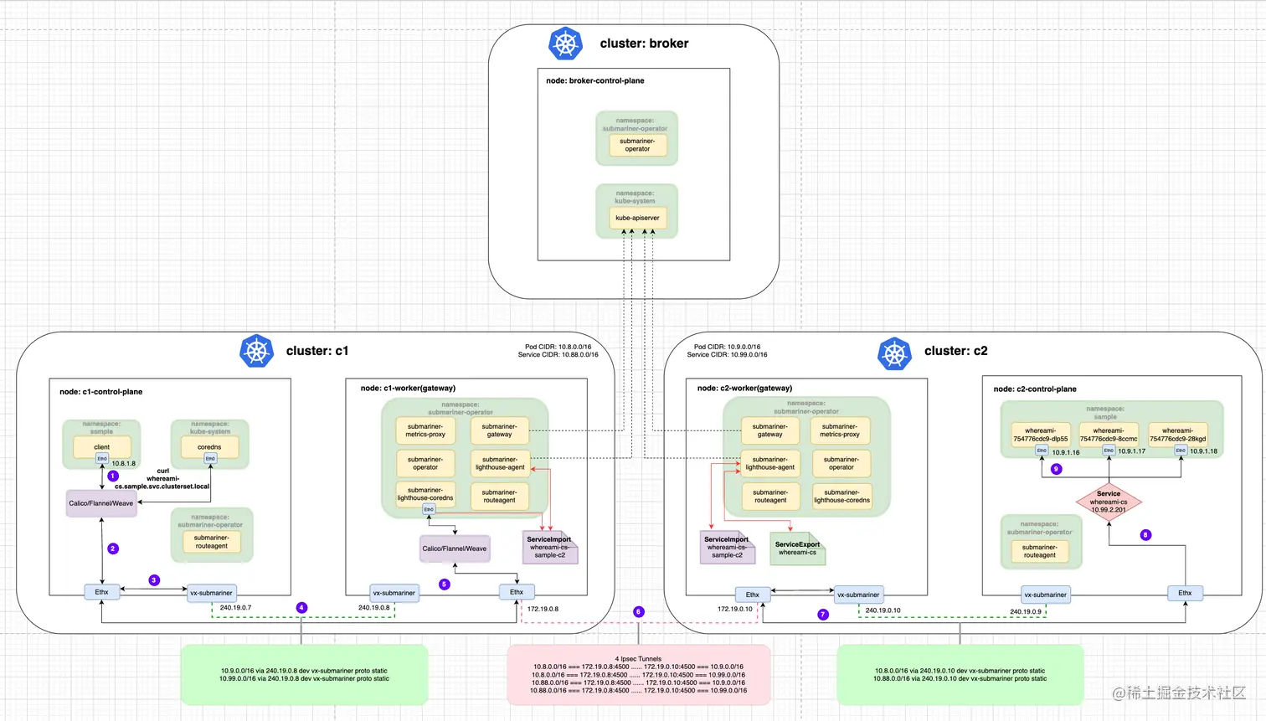Click the kube-apiserver pod icon
Viewport: 1266px width, 721px height.
(x=638, y=217)
